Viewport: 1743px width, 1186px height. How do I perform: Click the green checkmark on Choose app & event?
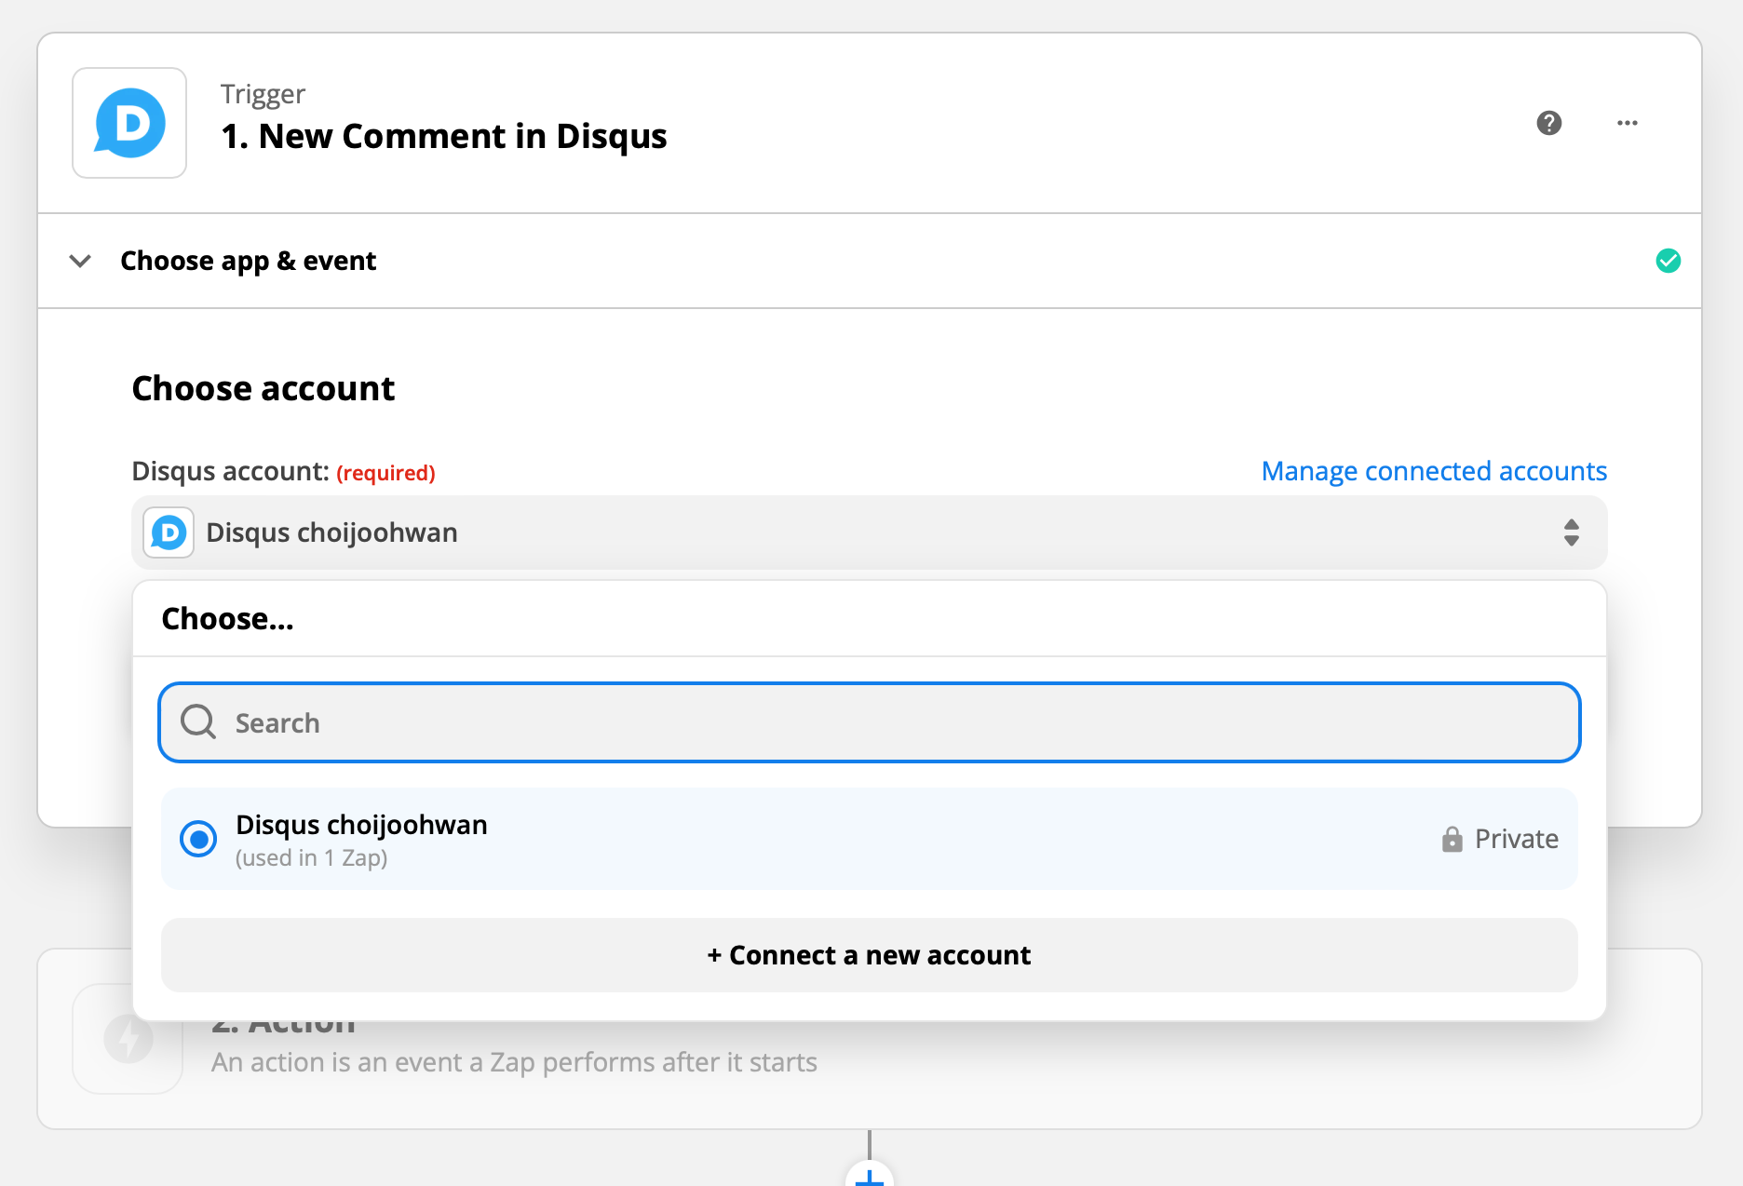click(x=1669, y=261)
